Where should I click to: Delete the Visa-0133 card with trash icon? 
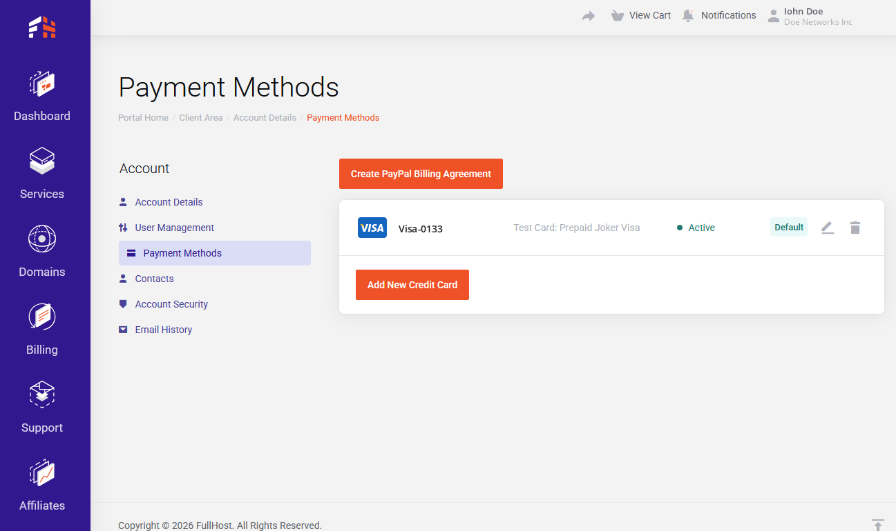[x=855, y=228]
